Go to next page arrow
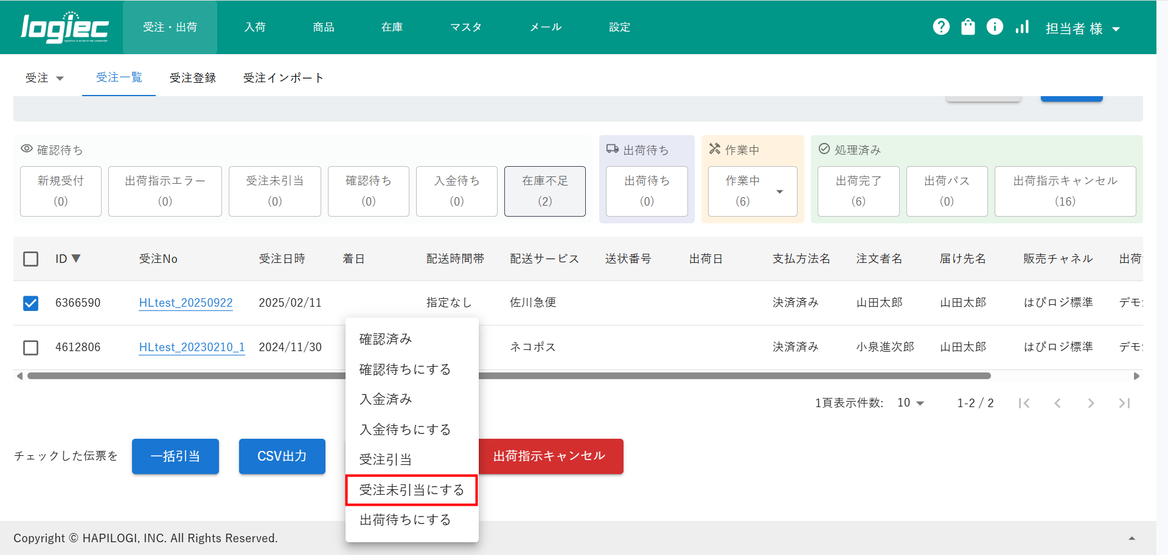This screenshot has height=555, width=1168. tap(1091, 403)
